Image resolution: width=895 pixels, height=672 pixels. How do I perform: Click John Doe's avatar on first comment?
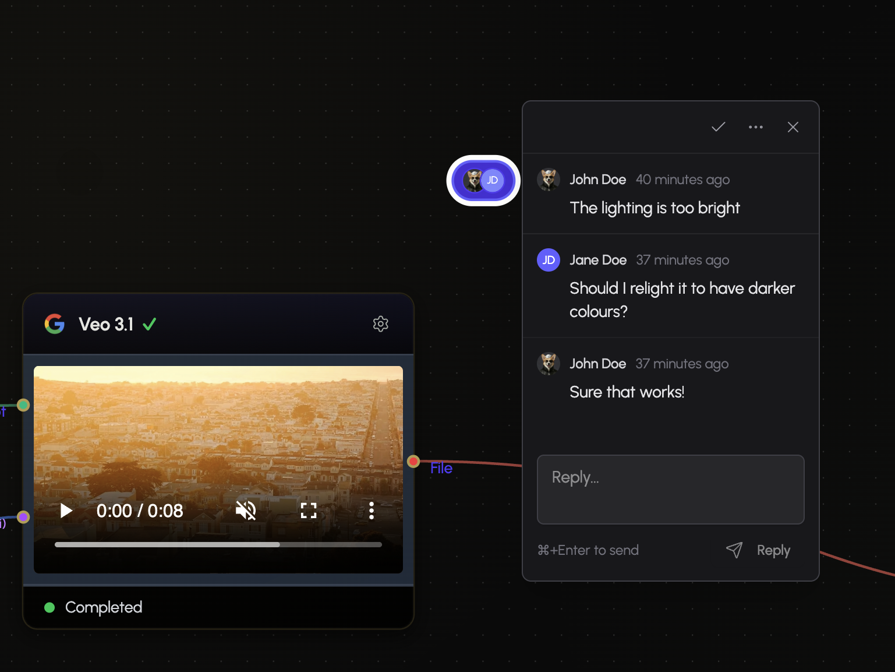click(548, 180)
